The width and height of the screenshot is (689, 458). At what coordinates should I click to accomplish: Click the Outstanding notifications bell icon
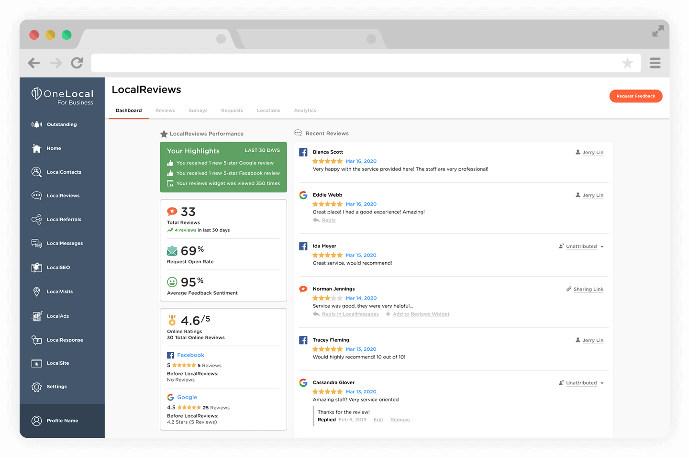coord(36,124)
